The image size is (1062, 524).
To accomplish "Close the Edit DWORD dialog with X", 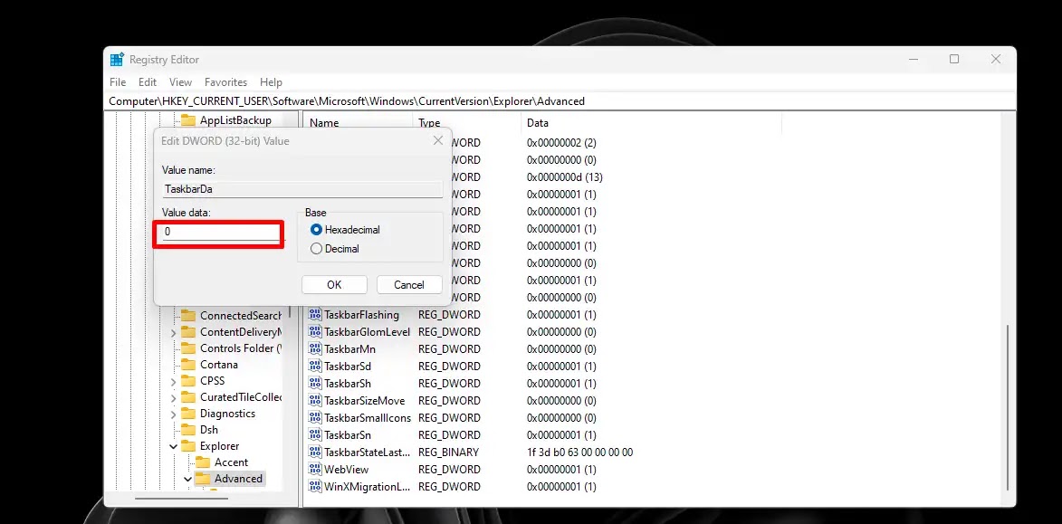I will (x=438, y=141).
